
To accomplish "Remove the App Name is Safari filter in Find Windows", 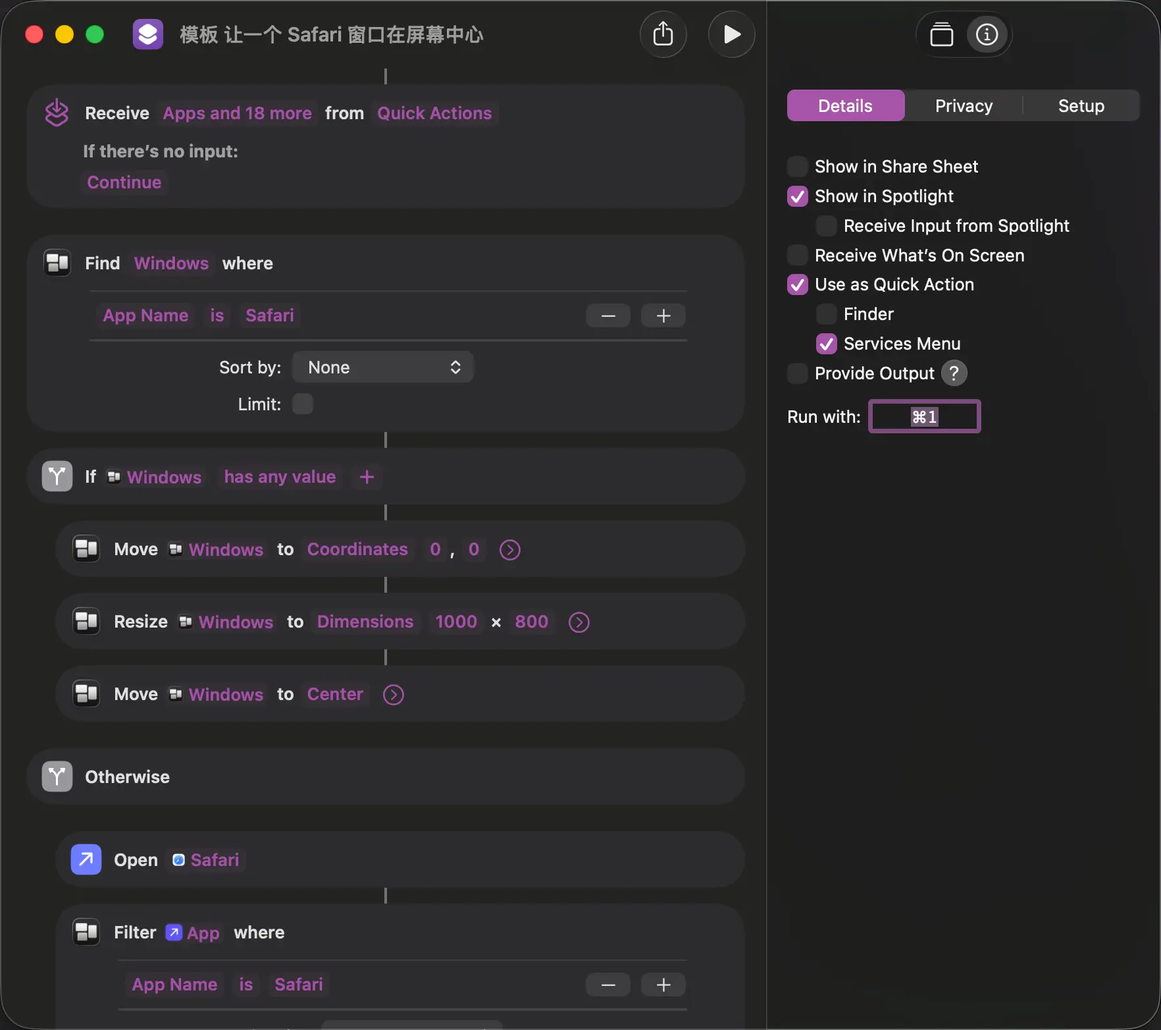I will [607, 316].
